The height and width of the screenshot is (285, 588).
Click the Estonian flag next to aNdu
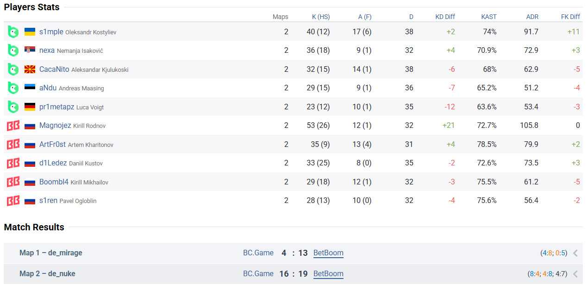click(30, 88)
